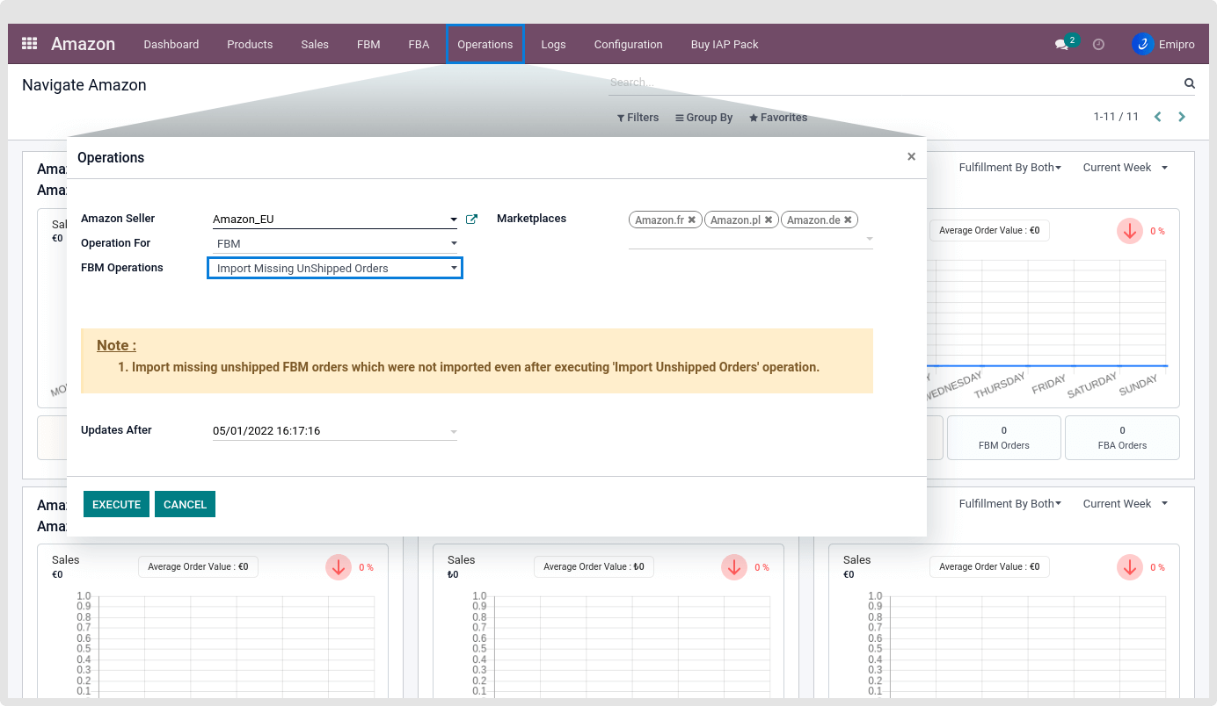Image resolution: width=1217 pixels, height=706 pixels.
Task: Open the Current Week period dropdown
Action: 1125,168
